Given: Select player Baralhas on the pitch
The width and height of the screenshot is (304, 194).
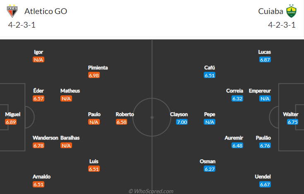Looking at the screenshot, I should (x=70, y=138).
